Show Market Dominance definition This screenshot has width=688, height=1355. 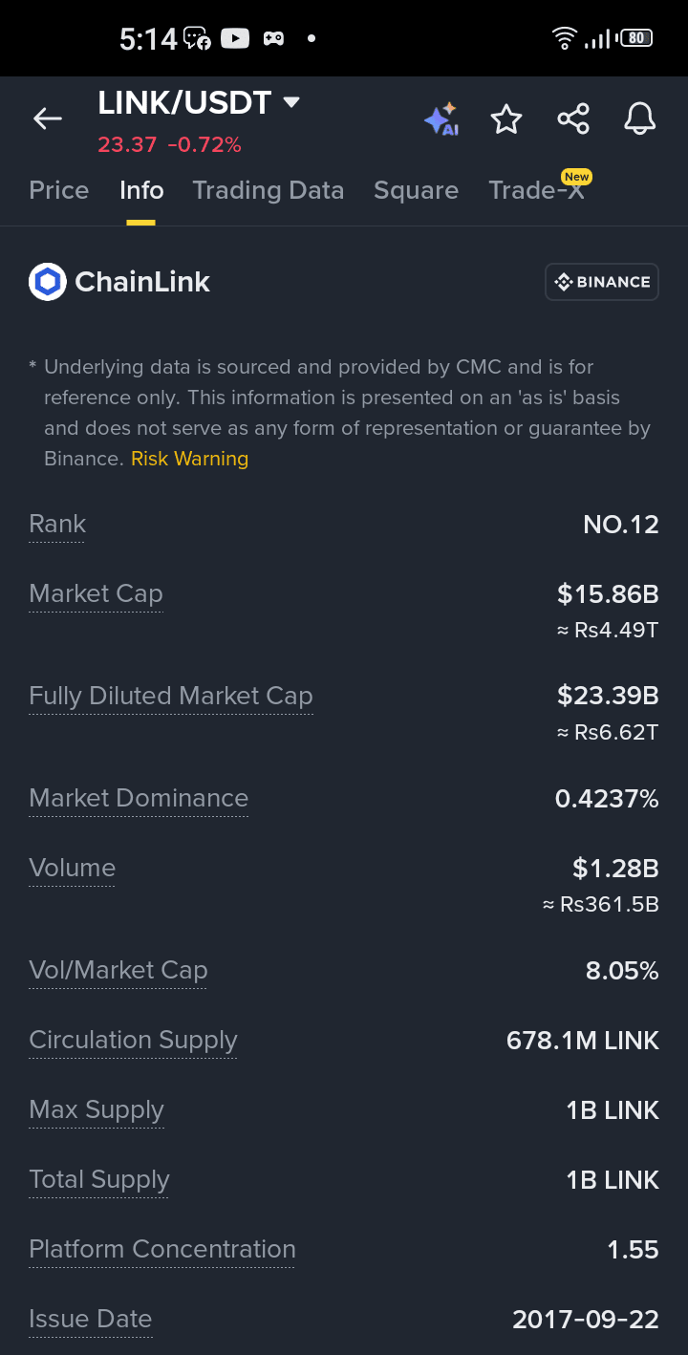(139, 799)
